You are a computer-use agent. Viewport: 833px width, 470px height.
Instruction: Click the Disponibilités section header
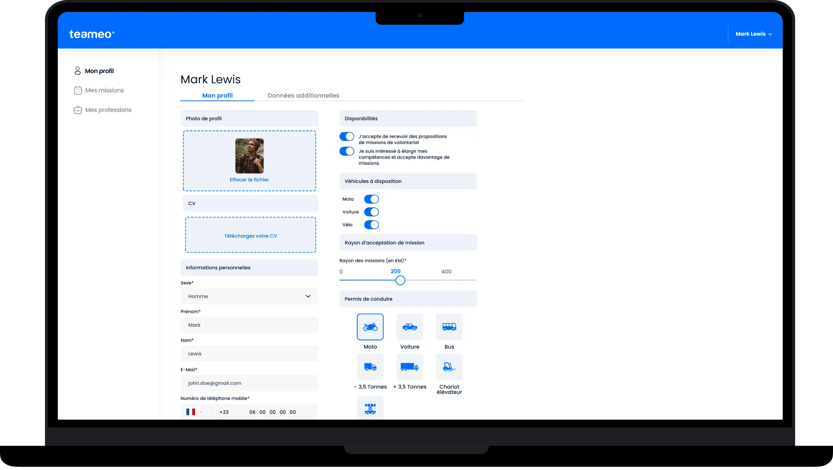(408, 118)
